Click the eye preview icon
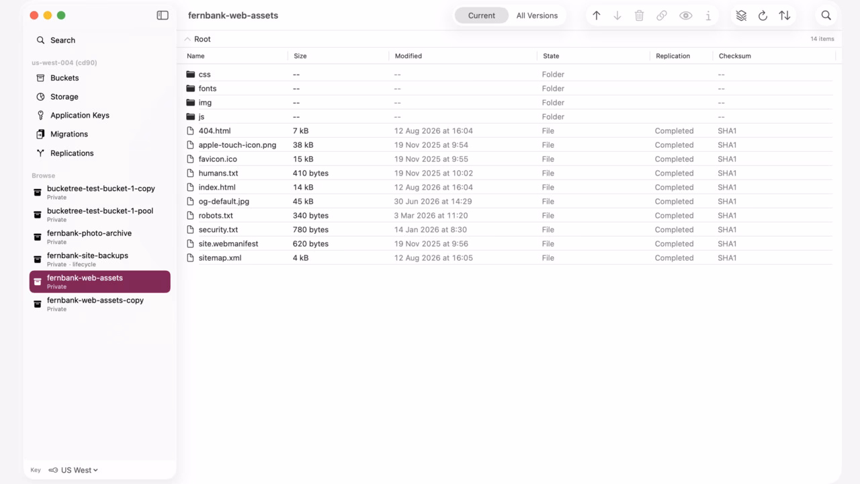 click(x=685, y=15)
